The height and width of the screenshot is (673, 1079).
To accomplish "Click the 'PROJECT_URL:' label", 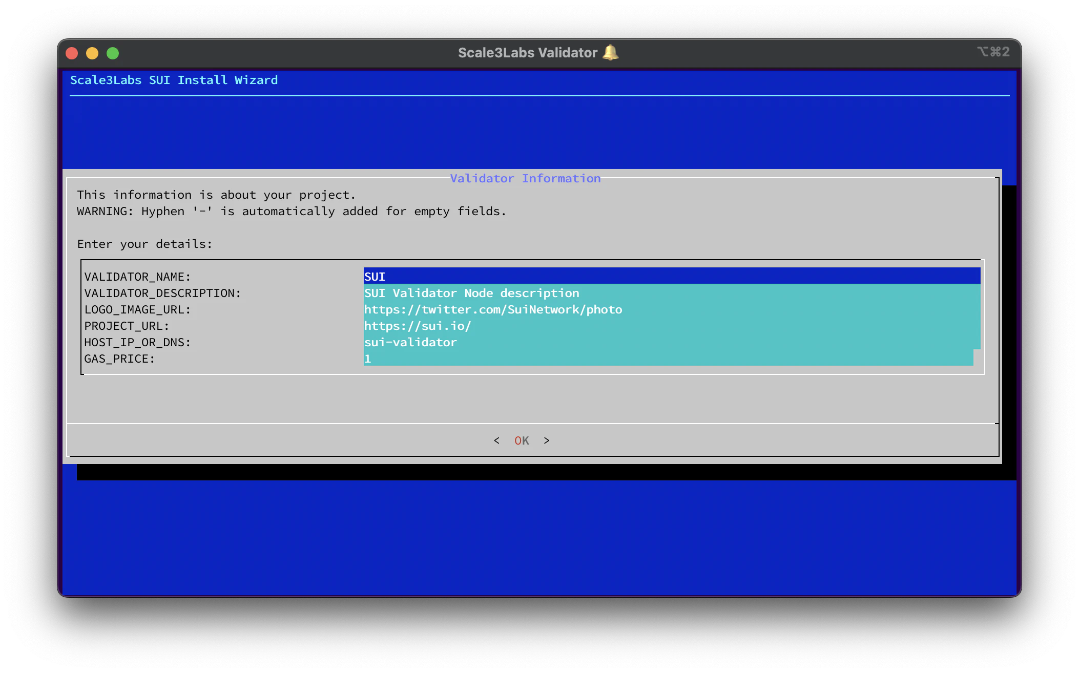I will pyautogui.click(x=127, y=326).
